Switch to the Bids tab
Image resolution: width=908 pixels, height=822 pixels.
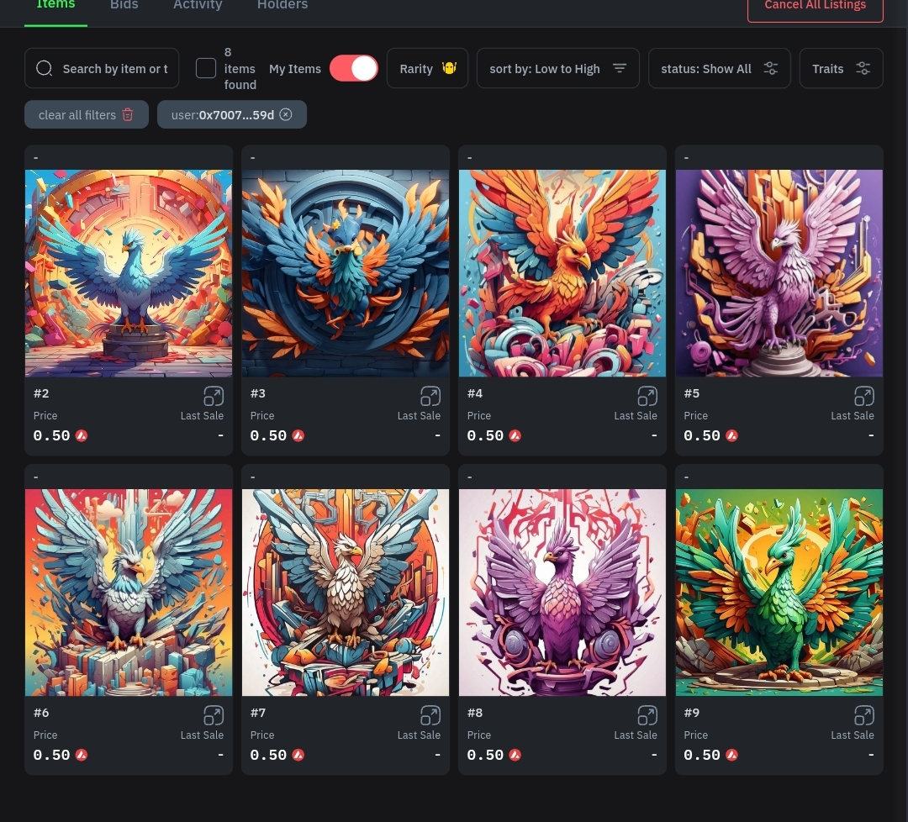click(124, 5)
